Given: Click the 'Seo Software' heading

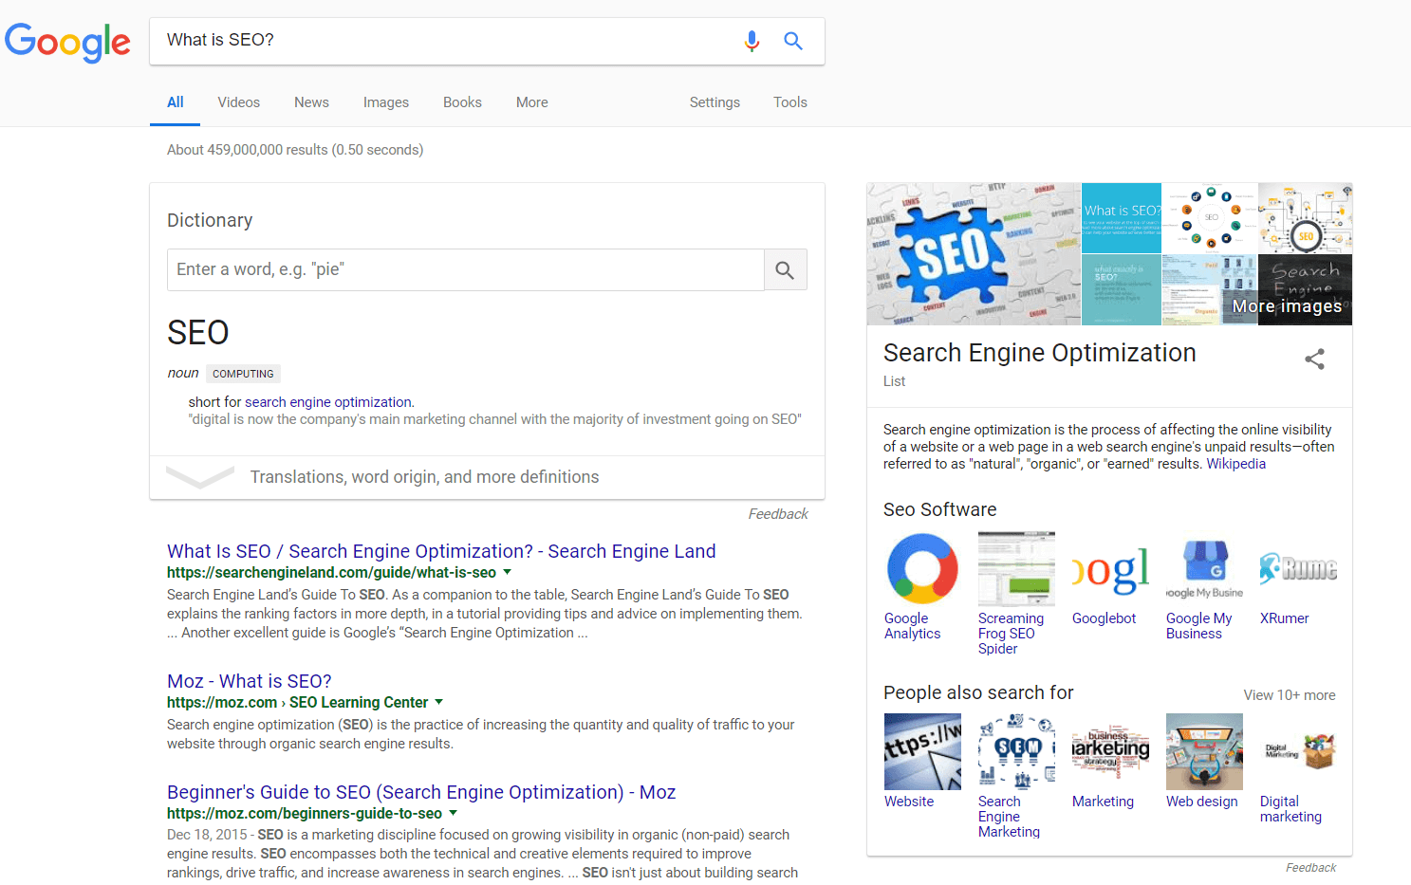Looking at the screenshot, I should [x=940, y=509].
